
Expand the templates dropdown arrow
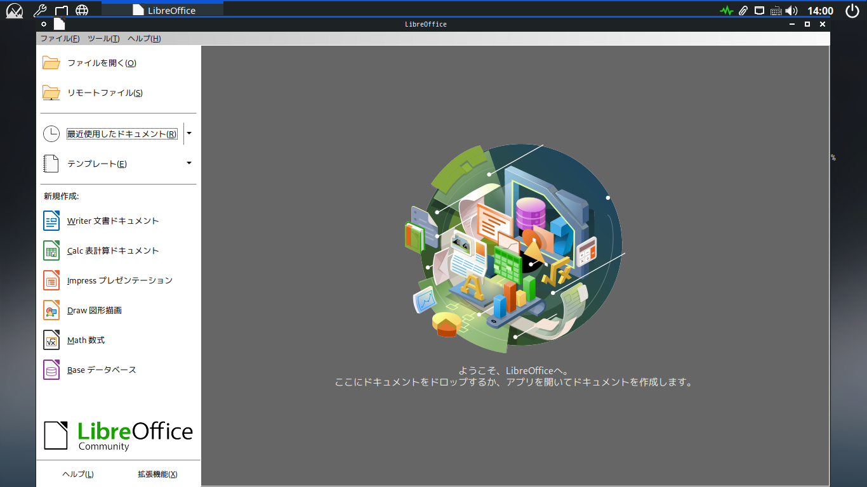click(x=189, y=164)
